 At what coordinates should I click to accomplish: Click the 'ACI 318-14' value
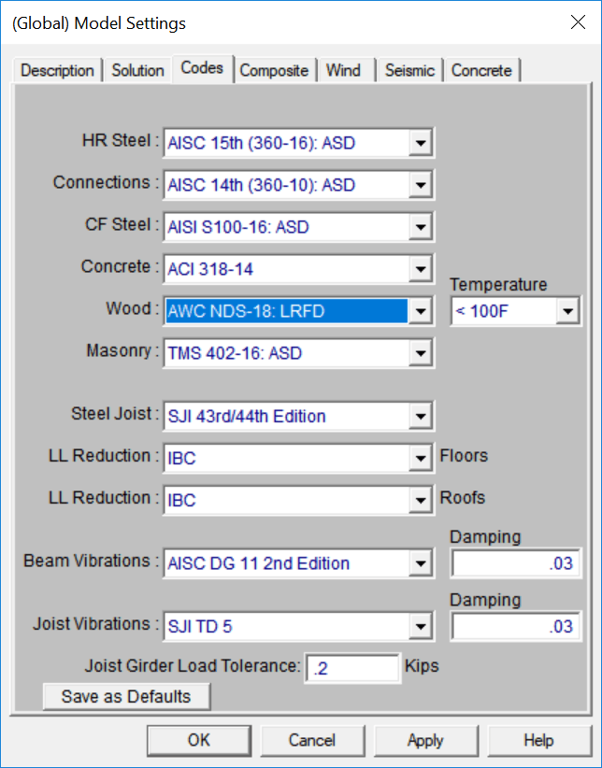point(210,269)
